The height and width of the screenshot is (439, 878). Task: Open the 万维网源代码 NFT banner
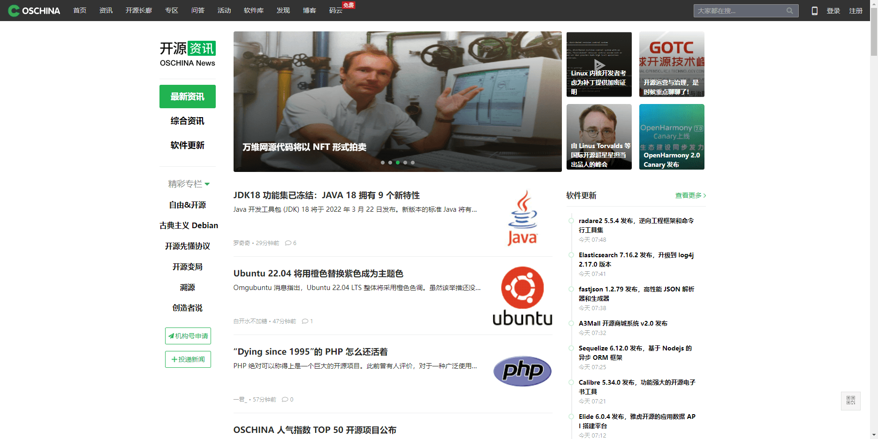(398, 102)
